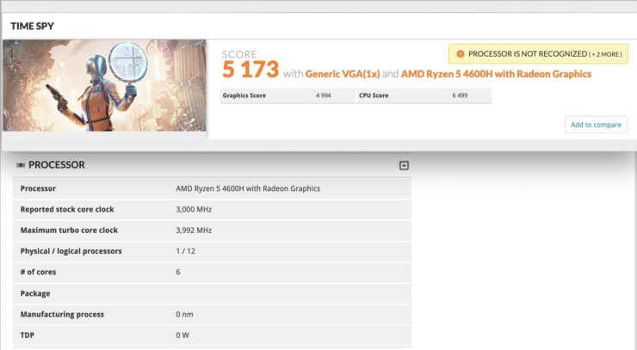
Task: Click the Manufacturing process label
Action: point(62,314)
